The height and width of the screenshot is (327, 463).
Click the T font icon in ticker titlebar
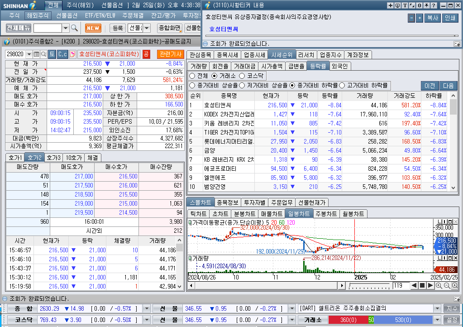tap(405, 5)
